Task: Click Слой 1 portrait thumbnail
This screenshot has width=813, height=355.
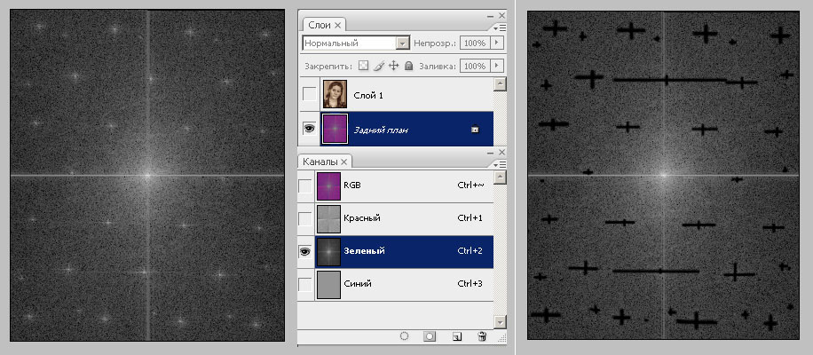Action: point(335,94)
